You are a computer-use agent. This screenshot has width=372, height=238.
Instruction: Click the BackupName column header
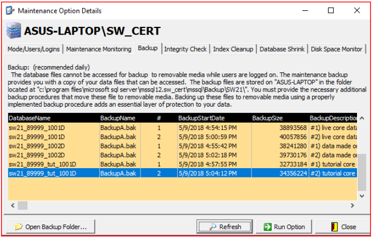click(x=119, y=118)
